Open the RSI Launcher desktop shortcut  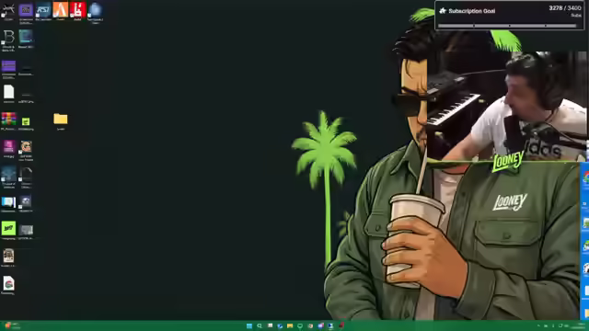tap(43, 11)
